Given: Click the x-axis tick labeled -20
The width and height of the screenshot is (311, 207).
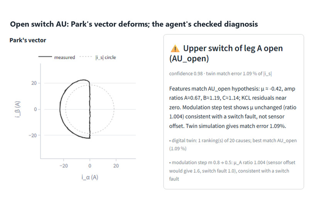Looking at the screenshot, I should 64,166.
